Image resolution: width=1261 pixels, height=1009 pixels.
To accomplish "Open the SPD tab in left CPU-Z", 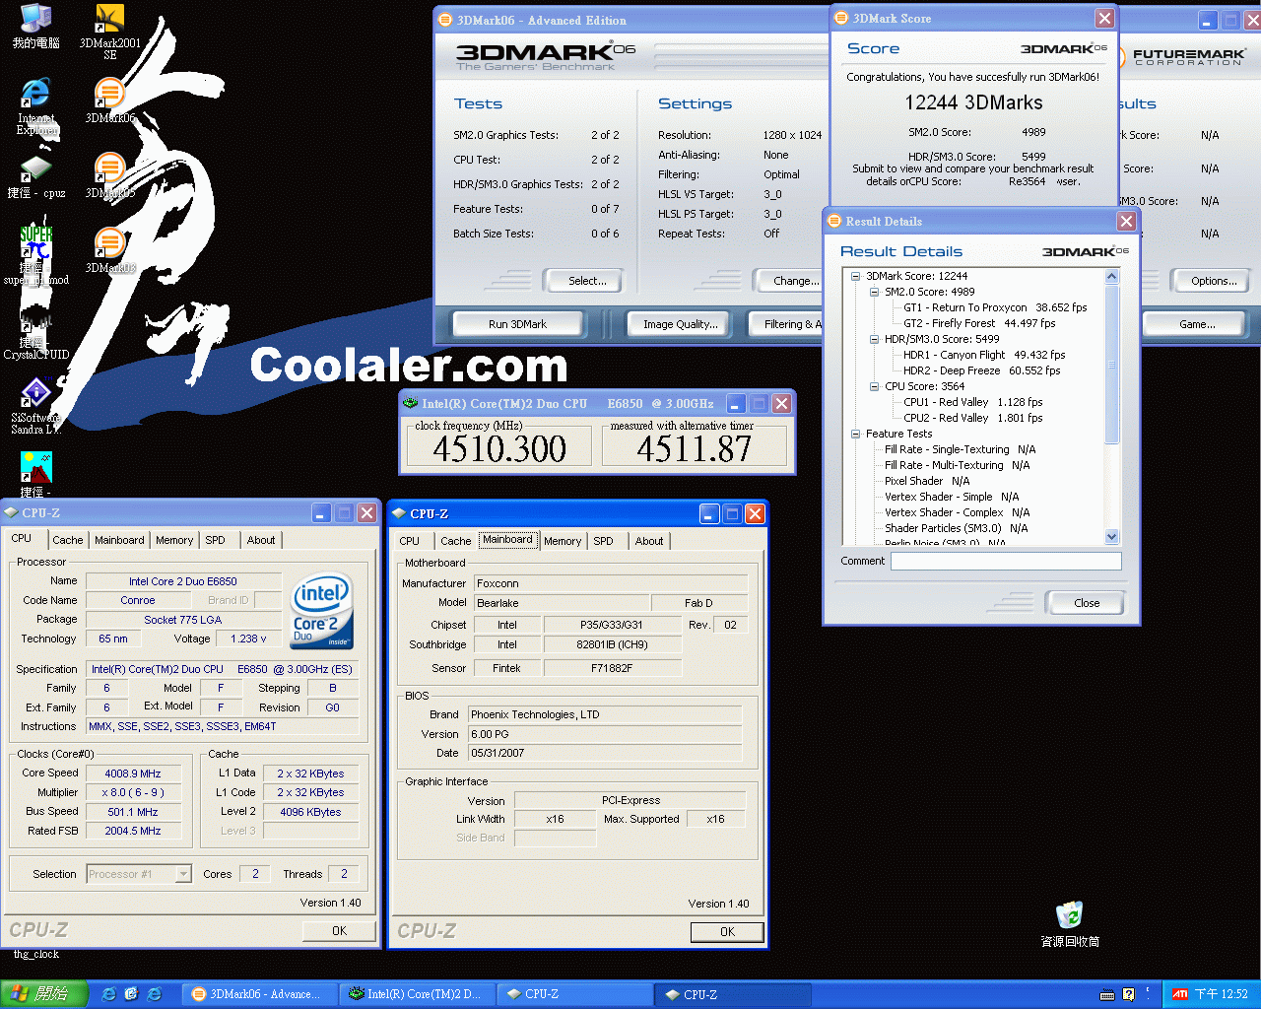I will pyautogui.click(x=215, y=540).
